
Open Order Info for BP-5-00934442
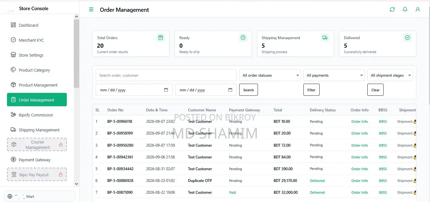tap(359, 169)
